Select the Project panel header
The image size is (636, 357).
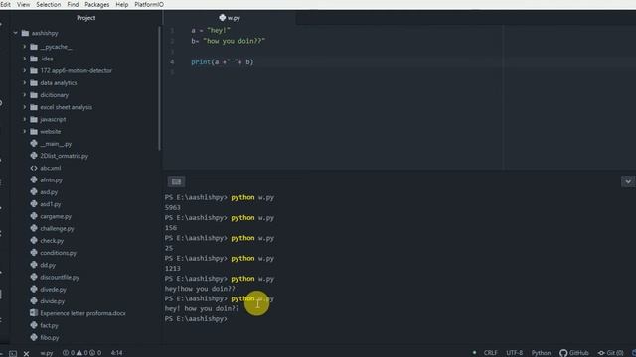pyautogui.click(x=86, y=18)
